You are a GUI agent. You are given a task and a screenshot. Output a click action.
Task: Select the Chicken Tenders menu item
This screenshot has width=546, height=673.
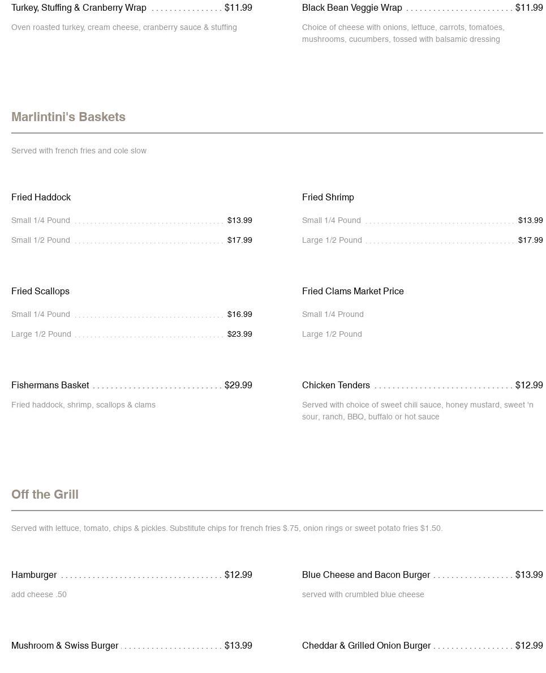(336, 385)
